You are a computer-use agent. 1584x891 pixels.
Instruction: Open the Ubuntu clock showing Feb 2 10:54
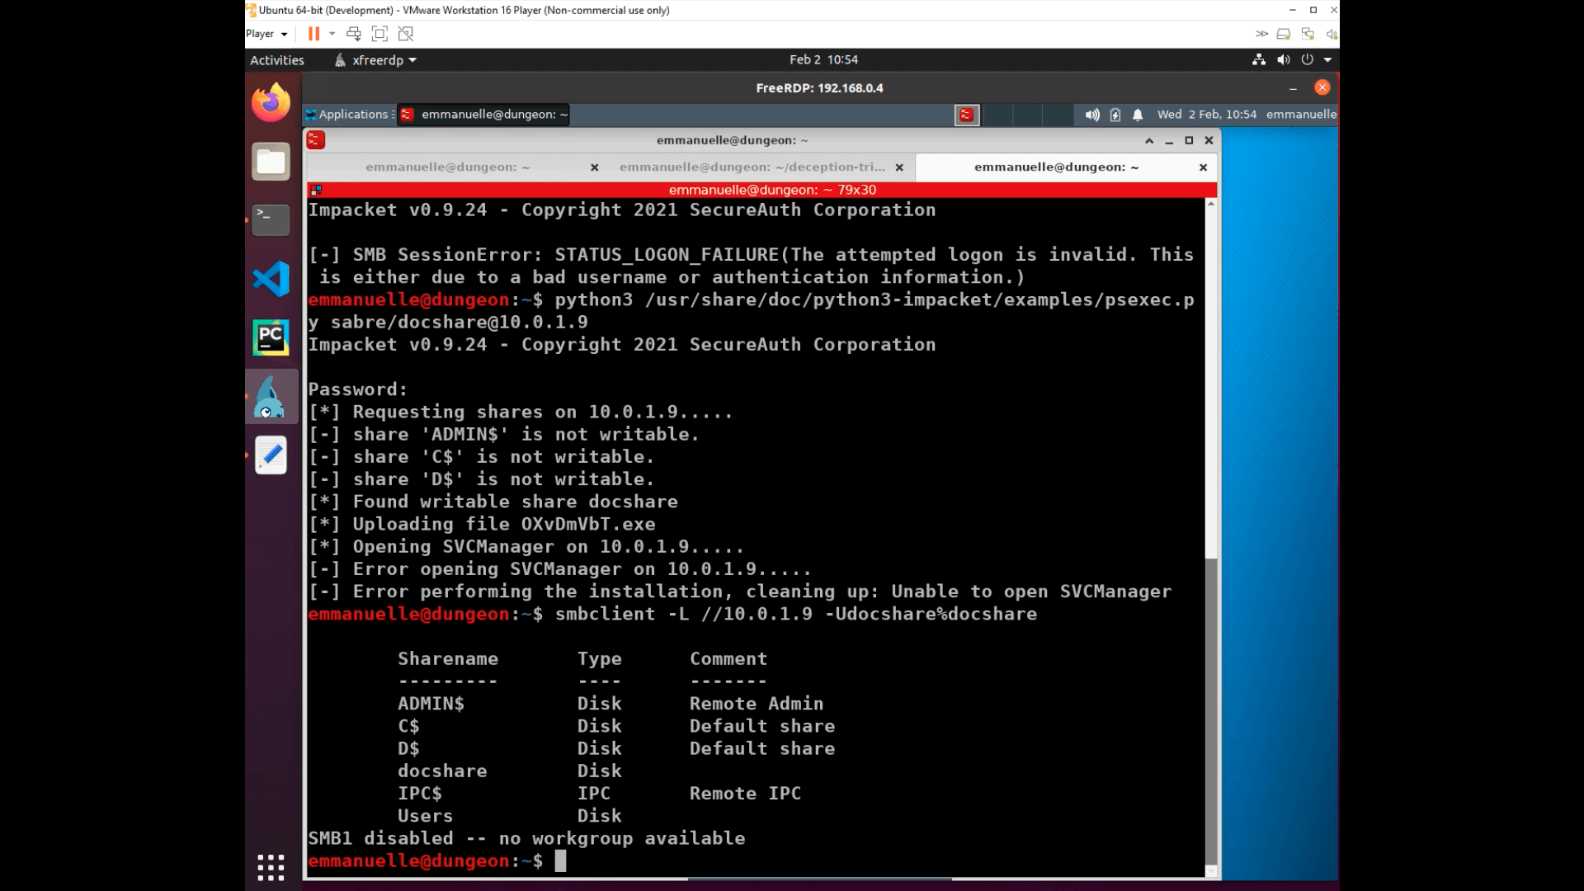pos(823,59)
